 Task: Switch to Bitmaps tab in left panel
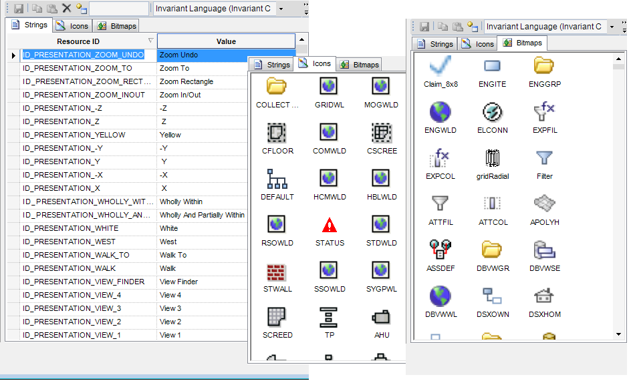pos(117,26)
